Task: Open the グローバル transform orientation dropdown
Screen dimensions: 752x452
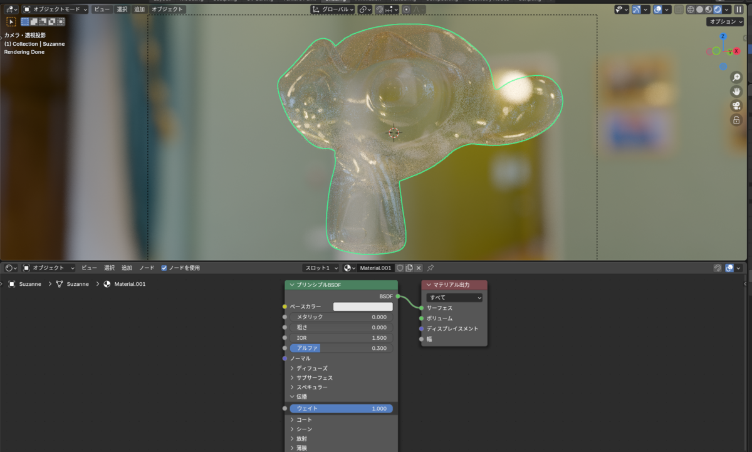Action: [333, 9]
